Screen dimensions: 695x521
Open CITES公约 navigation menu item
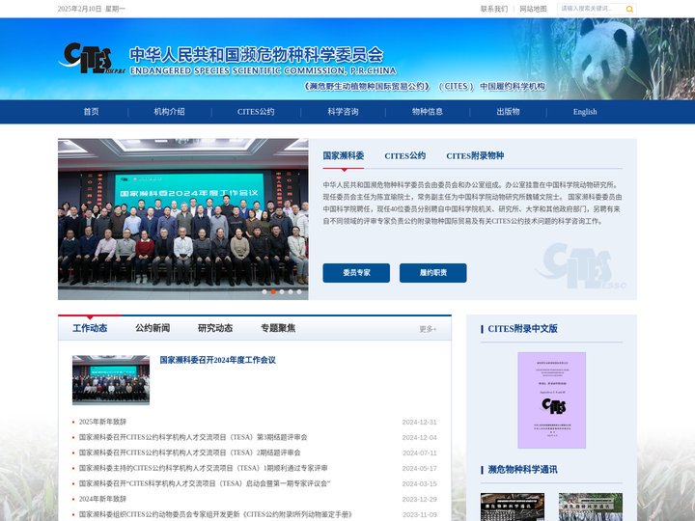256,112
